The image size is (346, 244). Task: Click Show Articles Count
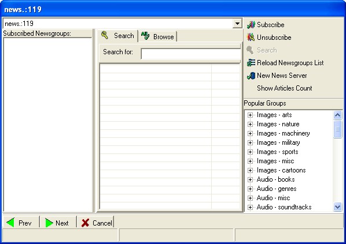pos(285,88)
